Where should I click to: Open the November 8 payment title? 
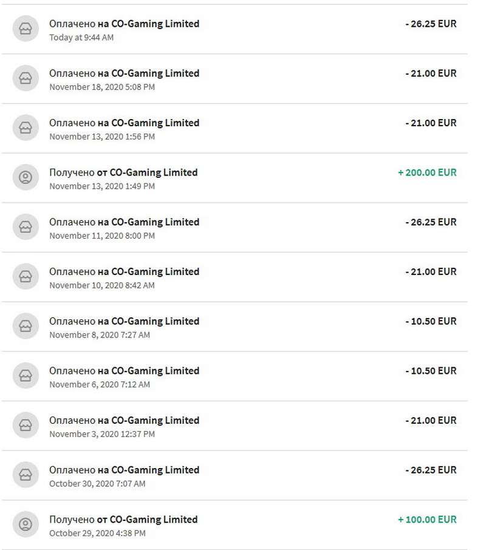[124, 321]
